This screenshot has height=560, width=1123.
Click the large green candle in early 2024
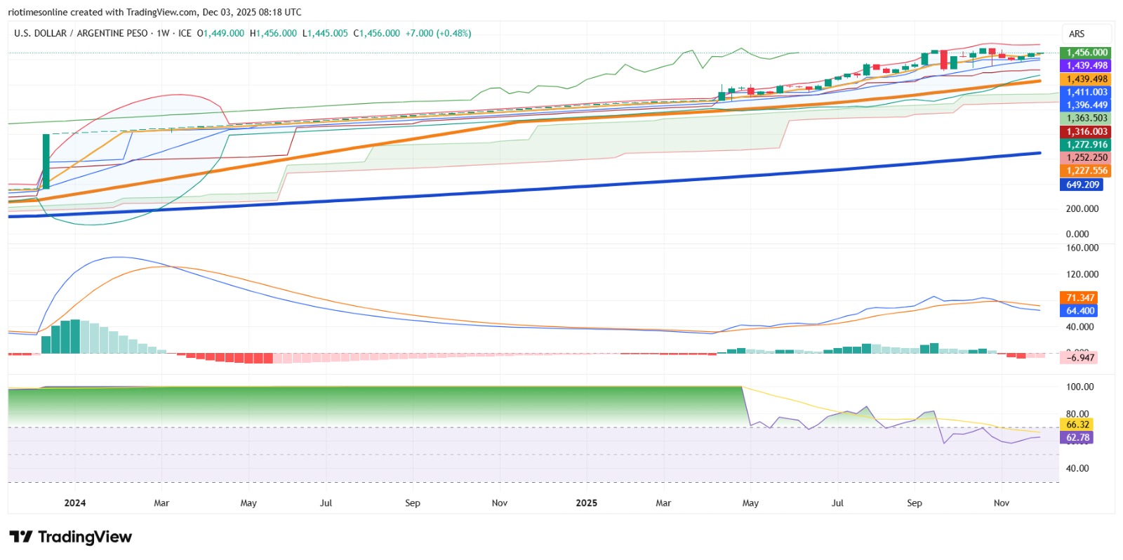(x=46, y=161)
